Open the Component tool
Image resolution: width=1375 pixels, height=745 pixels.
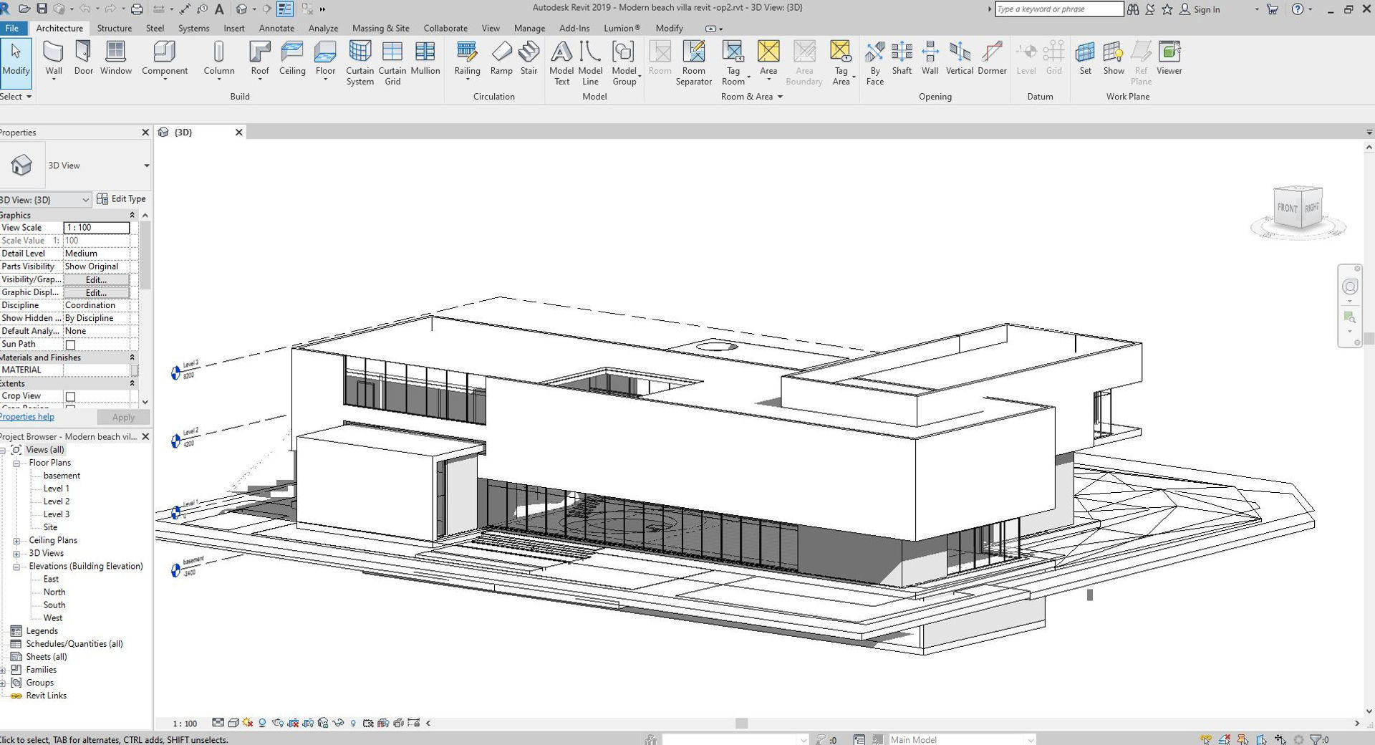coord(165,59)
